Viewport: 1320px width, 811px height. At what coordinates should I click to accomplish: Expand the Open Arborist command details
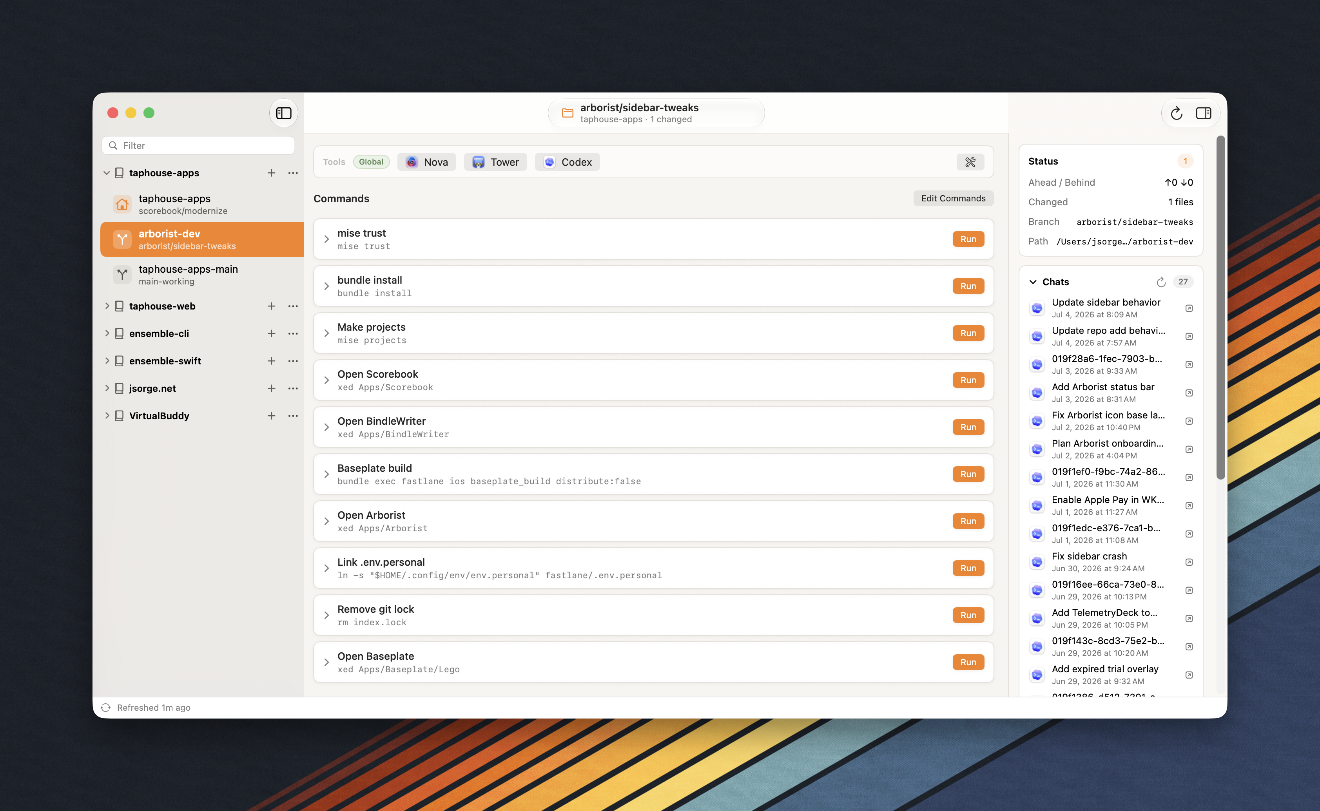[x=326, y=521]
